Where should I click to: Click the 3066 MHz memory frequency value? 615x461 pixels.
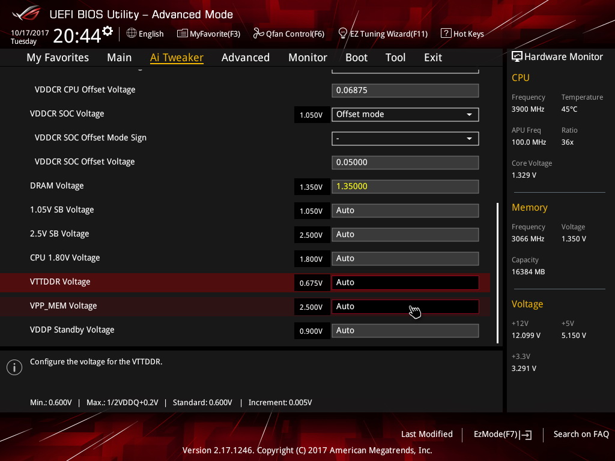click(527, 239)
